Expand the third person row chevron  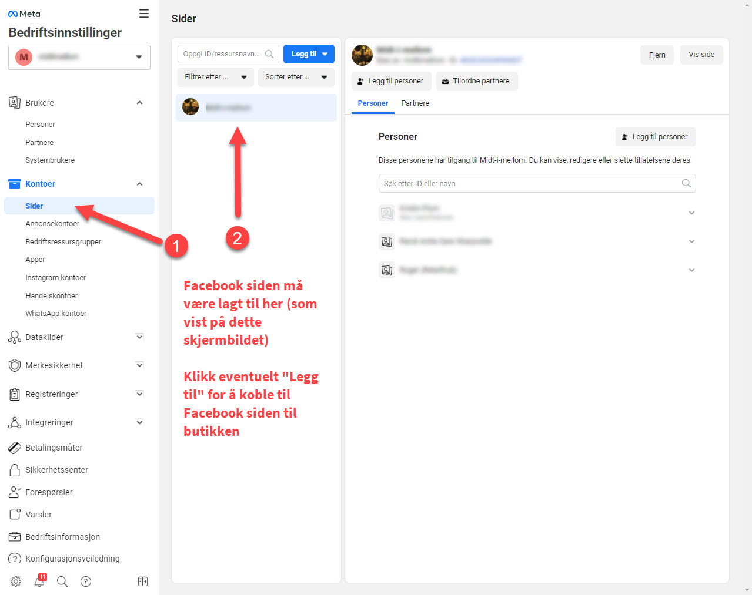click(x=692, y=270)
